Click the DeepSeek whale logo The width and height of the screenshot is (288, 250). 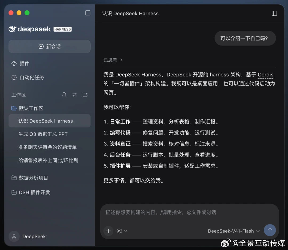13,29
